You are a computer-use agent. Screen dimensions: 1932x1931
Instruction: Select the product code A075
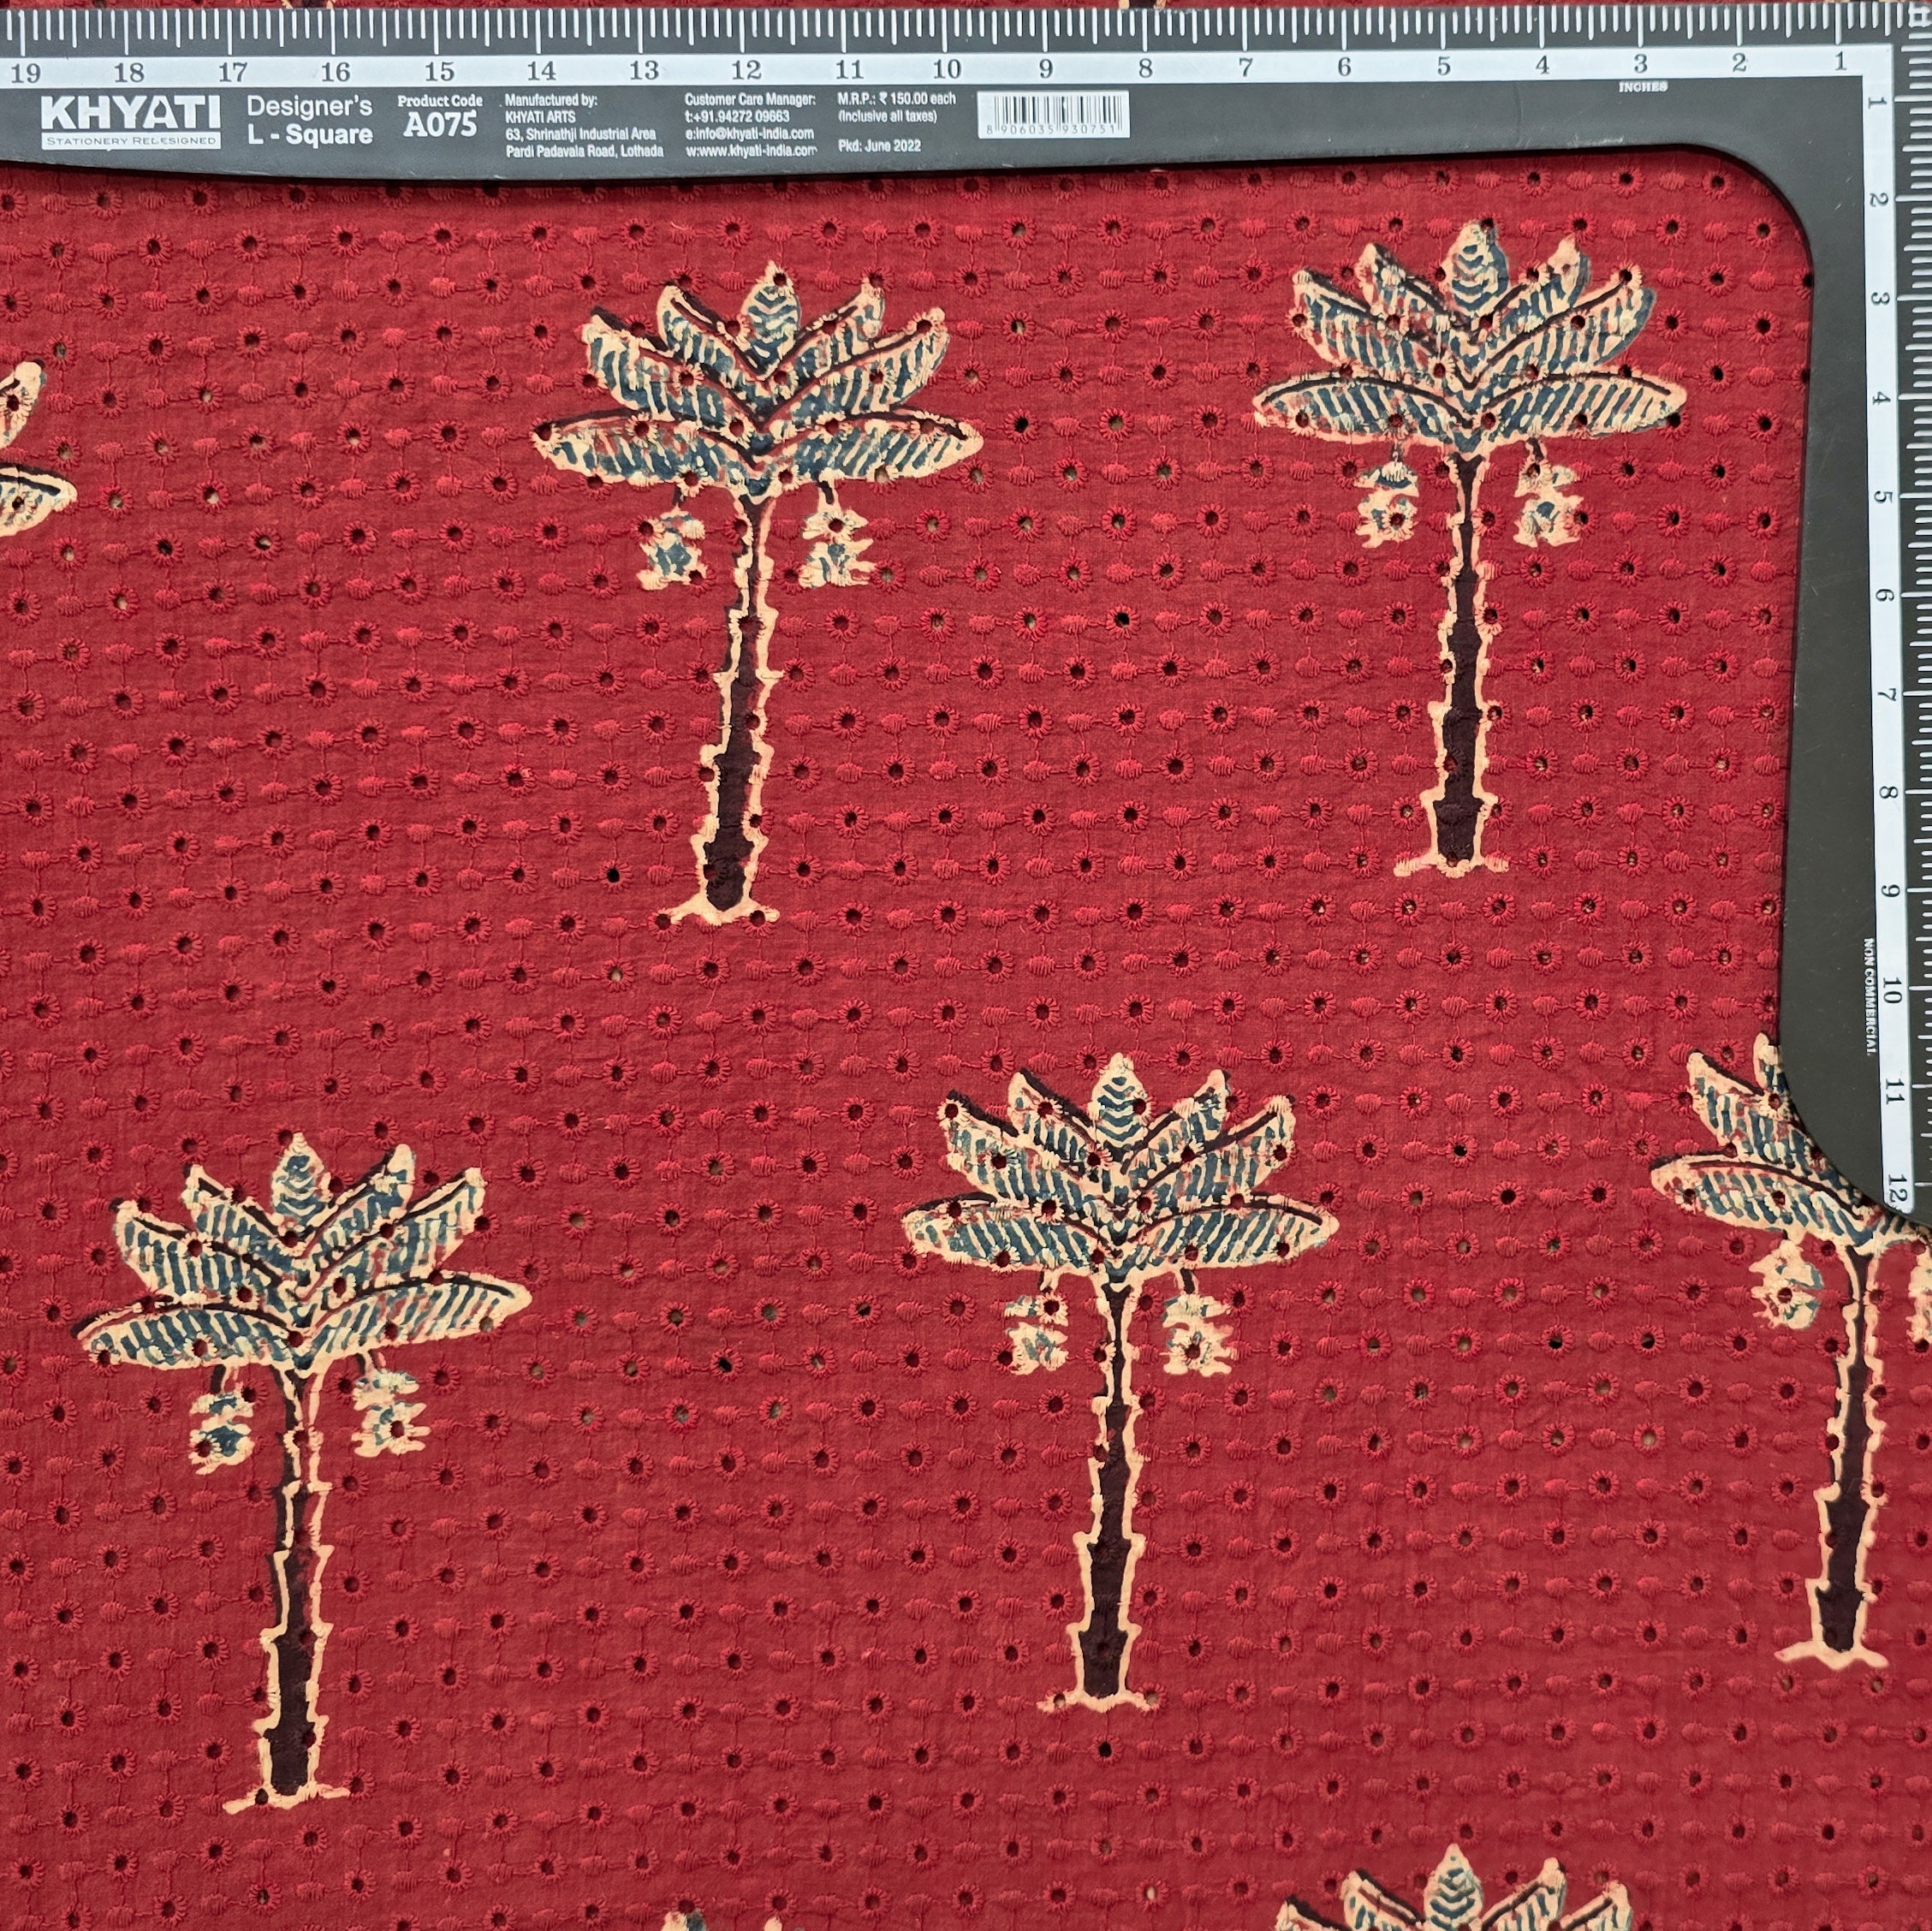[440, 125]
